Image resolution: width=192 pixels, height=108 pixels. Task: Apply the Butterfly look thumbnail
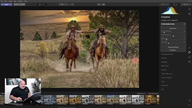(x=75, y=100)
